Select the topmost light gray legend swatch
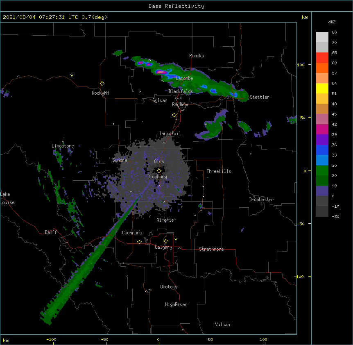 (322, 37)
